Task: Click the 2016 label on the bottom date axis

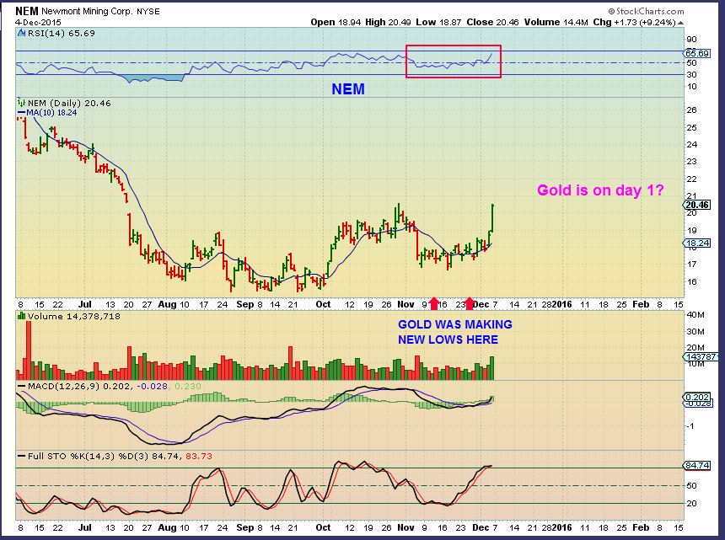Action: (x=562, y=527)
